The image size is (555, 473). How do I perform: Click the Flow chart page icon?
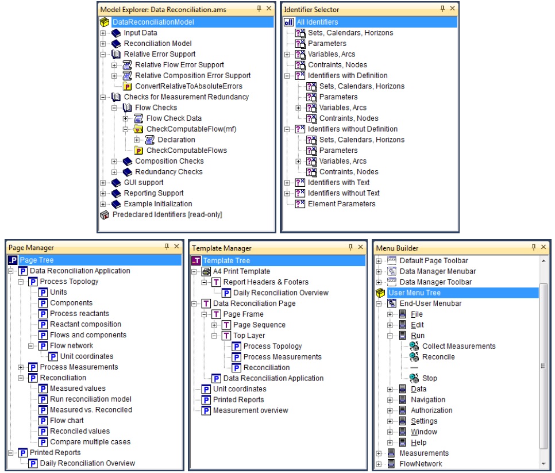[x=43, y=421]
